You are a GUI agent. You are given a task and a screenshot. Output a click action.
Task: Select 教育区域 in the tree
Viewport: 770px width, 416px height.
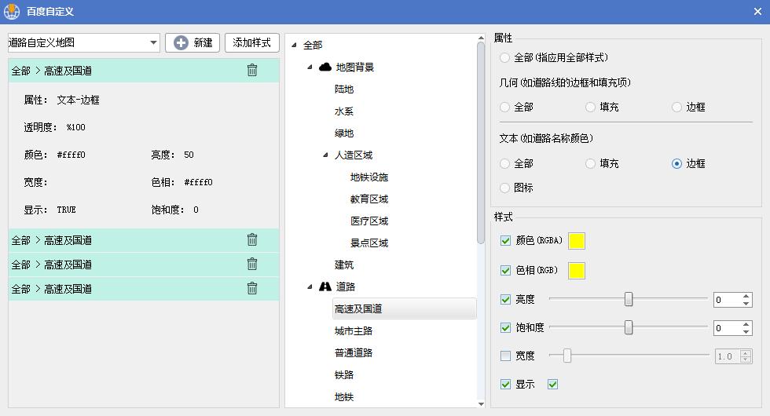click(369, 199)
